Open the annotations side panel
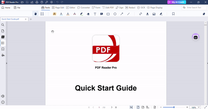The height and width of the screenshot is (109, 208). point(3,37)
